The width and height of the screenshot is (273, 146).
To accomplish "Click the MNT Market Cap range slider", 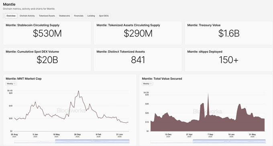I will point(72,141).
